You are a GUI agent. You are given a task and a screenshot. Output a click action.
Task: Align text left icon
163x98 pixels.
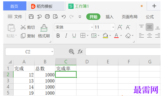(141, 36)
